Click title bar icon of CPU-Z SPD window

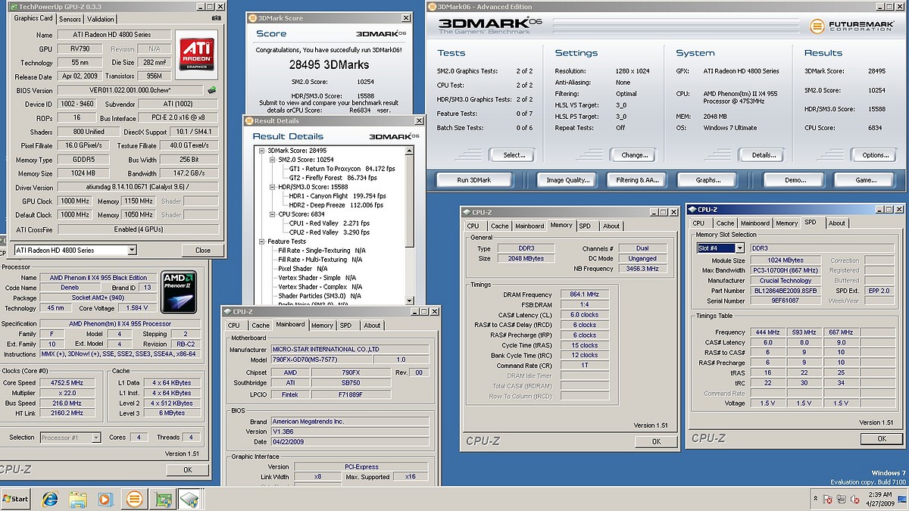692,209
